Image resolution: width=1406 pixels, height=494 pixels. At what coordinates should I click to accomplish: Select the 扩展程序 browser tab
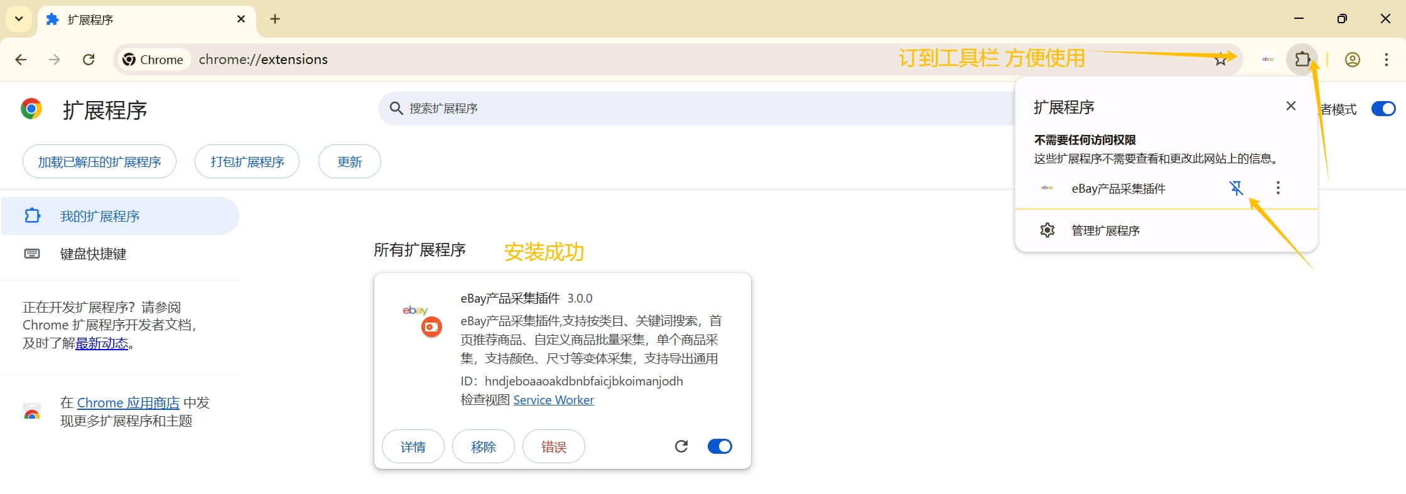147,21
